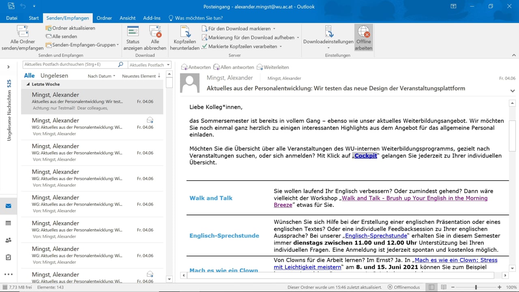Click Offlinemodus status bar indicator
519x292 pixels.
[x=405, y=287]
